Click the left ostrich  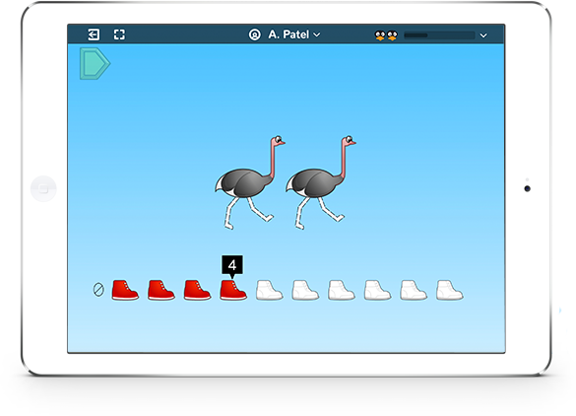[250, 182]
